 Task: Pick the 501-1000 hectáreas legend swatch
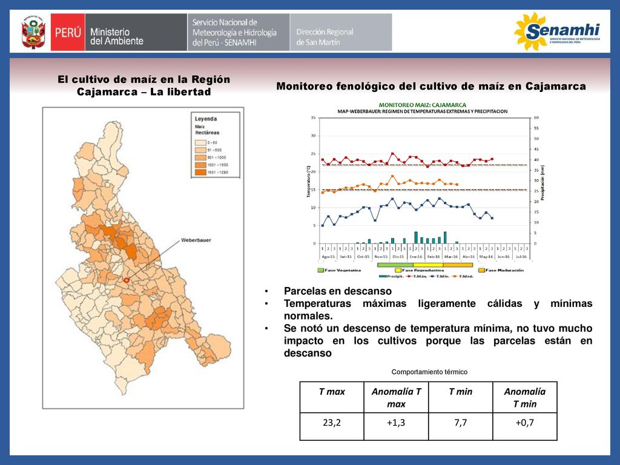(x=200, y=157)
